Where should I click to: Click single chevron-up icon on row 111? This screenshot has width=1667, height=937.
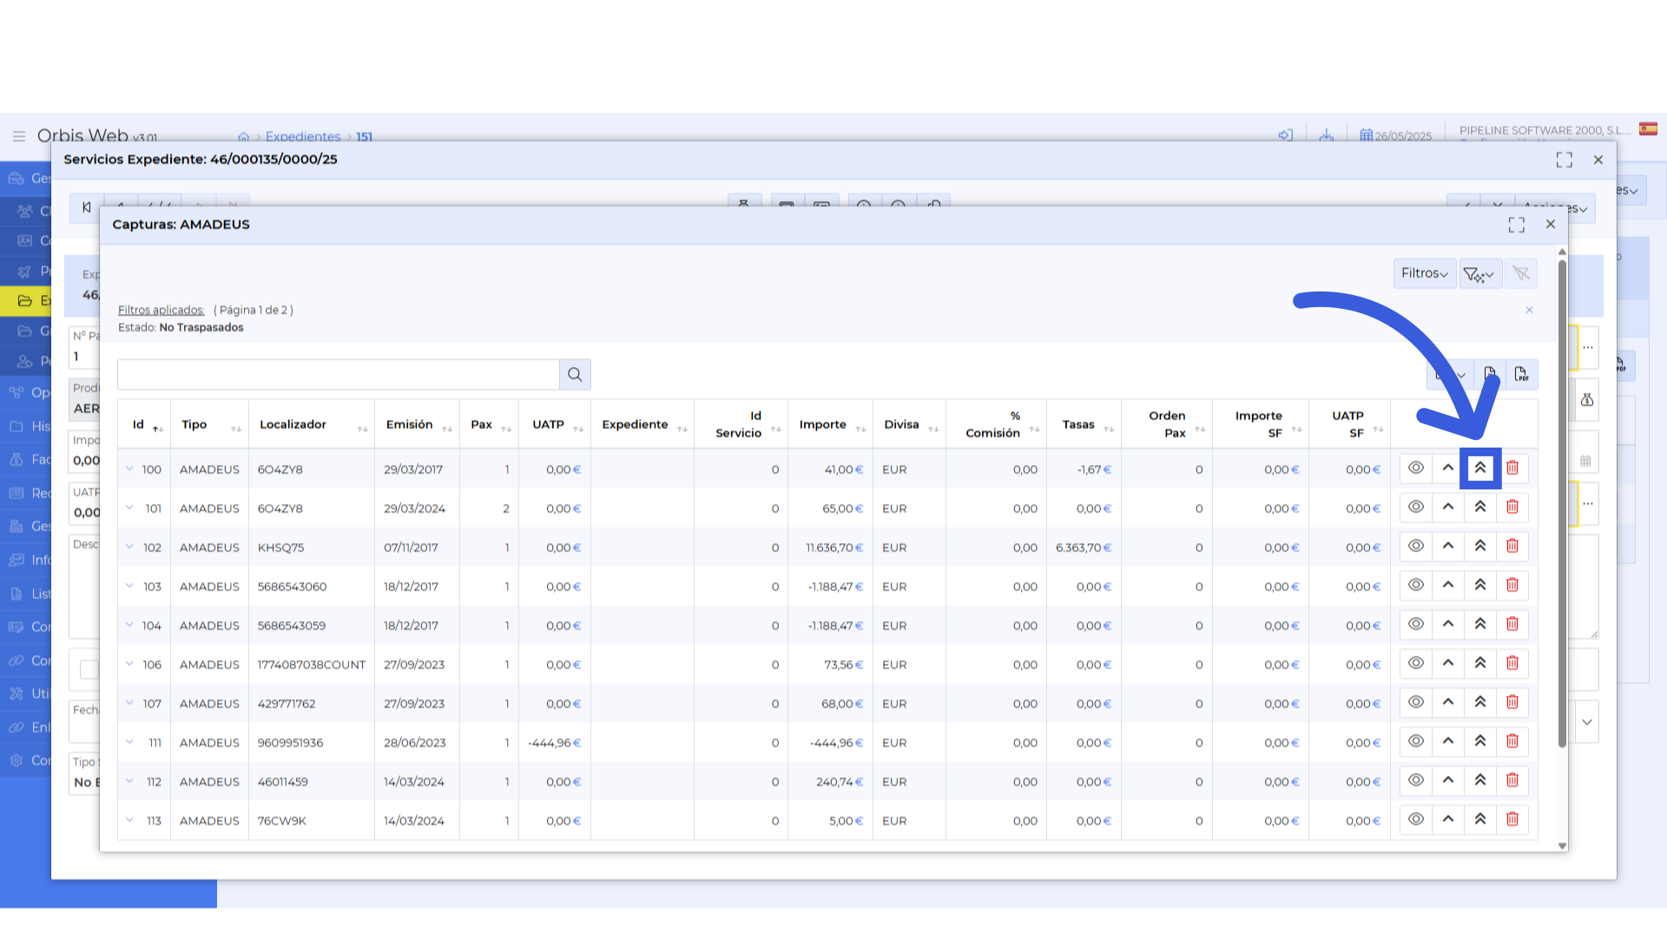(x=1448, y=742)
